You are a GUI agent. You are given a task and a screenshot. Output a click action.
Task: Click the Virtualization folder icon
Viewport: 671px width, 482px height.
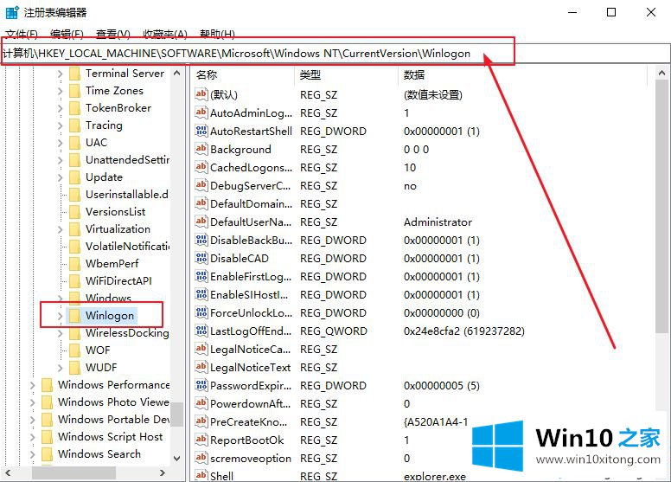(x=75, y=228)
